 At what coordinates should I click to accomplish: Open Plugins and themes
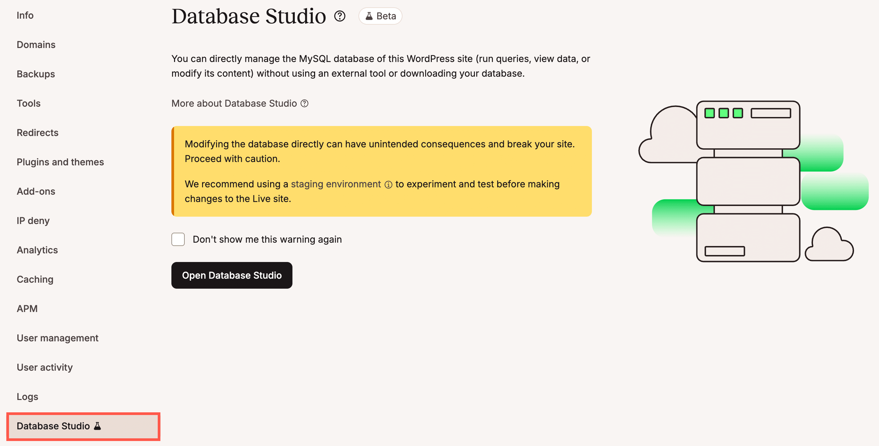[60, 162]
